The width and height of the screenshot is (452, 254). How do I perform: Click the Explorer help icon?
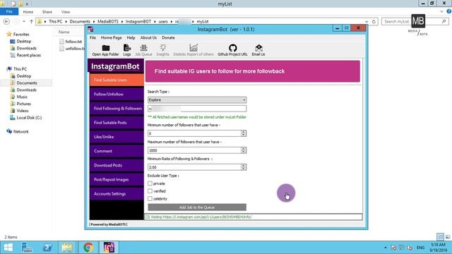tap(449, 11)
